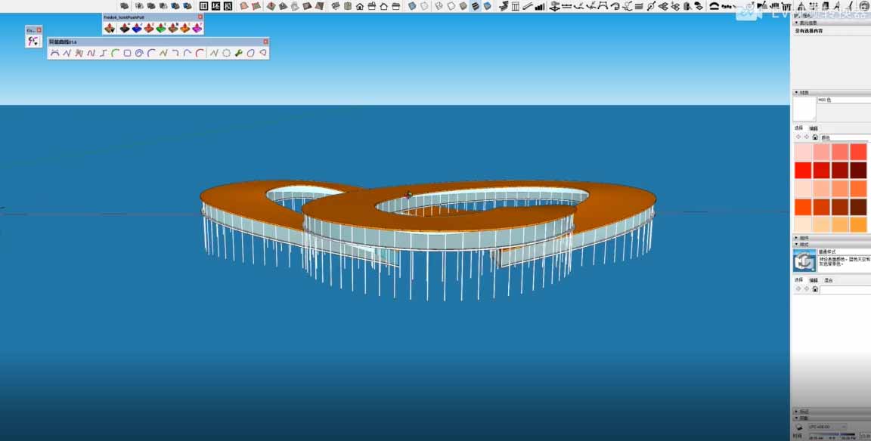Expand the 组件 components panel
The height and width of the screenshot is (441, 871).
tap(797, 237)
